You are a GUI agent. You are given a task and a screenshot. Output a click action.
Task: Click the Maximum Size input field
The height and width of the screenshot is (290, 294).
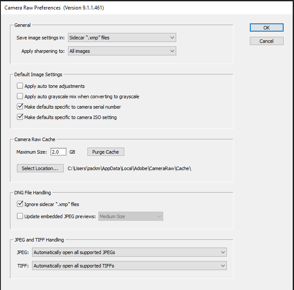[x=58, y=152]
